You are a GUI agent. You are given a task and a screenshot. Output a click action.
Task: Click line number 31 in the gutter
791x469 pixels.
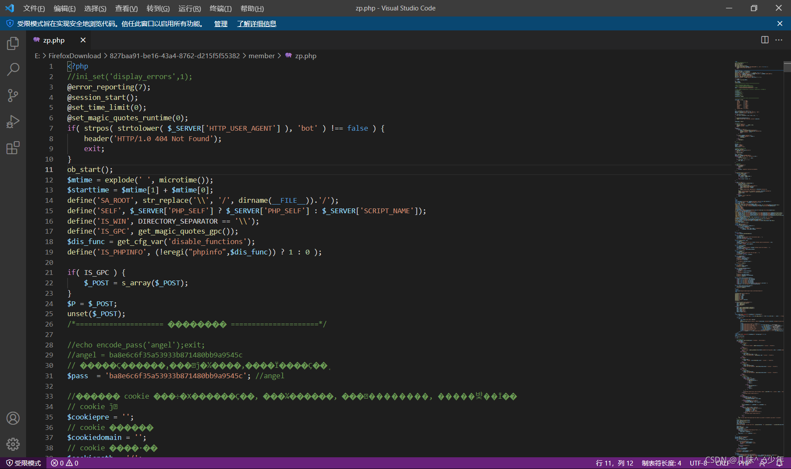pos(49,376)
